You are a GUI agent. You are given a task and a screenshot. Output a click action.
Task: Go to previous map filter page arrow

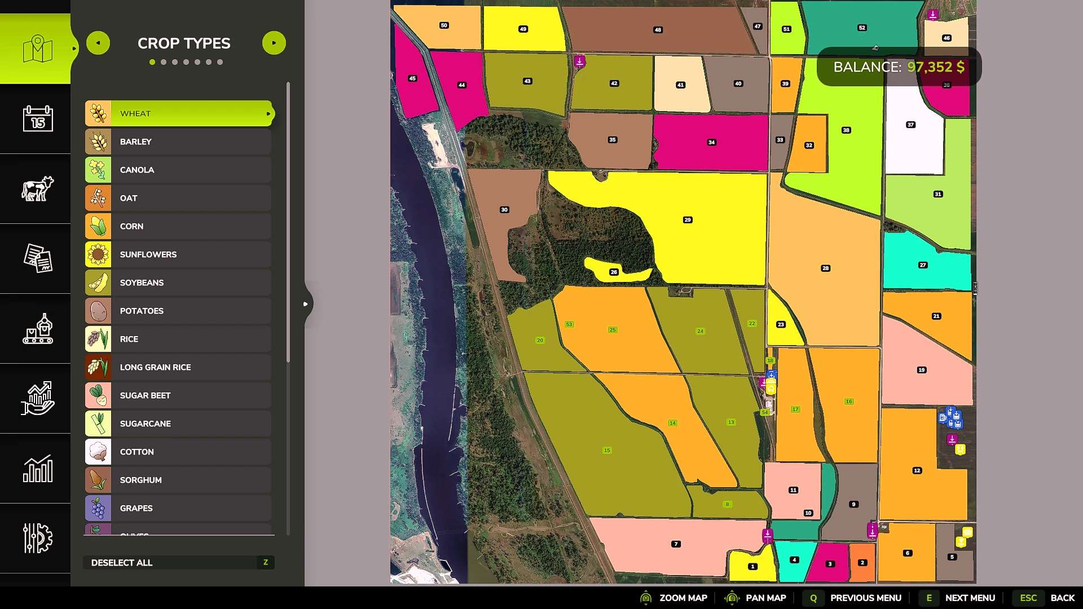click(x=98, y=43)
